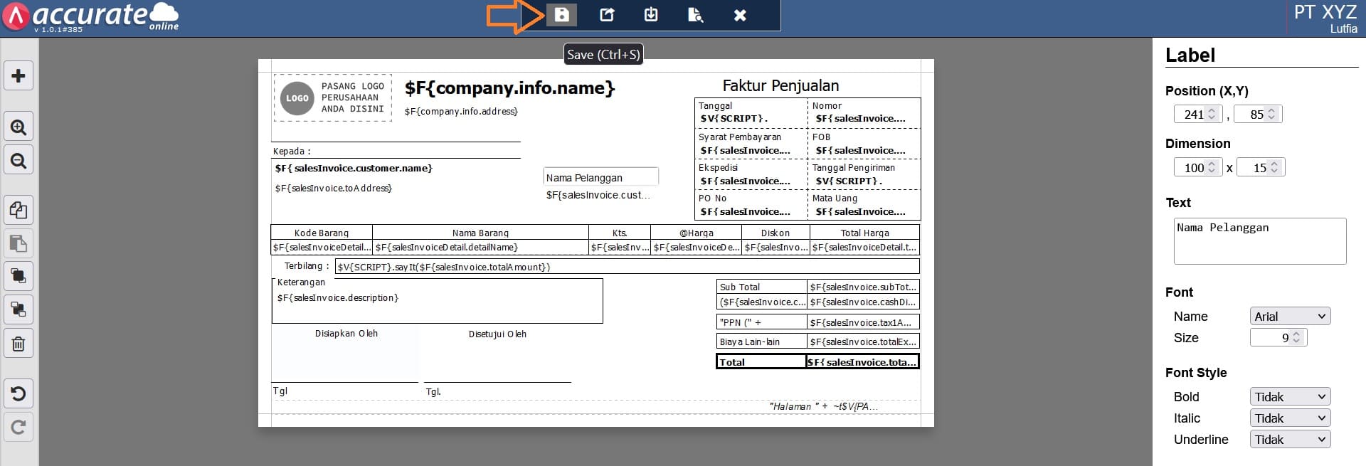Viewport: 1366px width, 466px height.
Task: Increase the Font Size stepper value
Action: coord(1296,334)
